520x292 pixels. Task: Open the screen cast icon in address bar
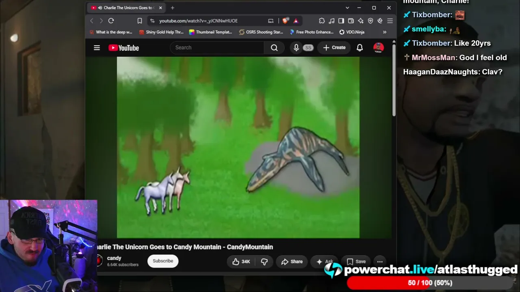click(271, 21)
